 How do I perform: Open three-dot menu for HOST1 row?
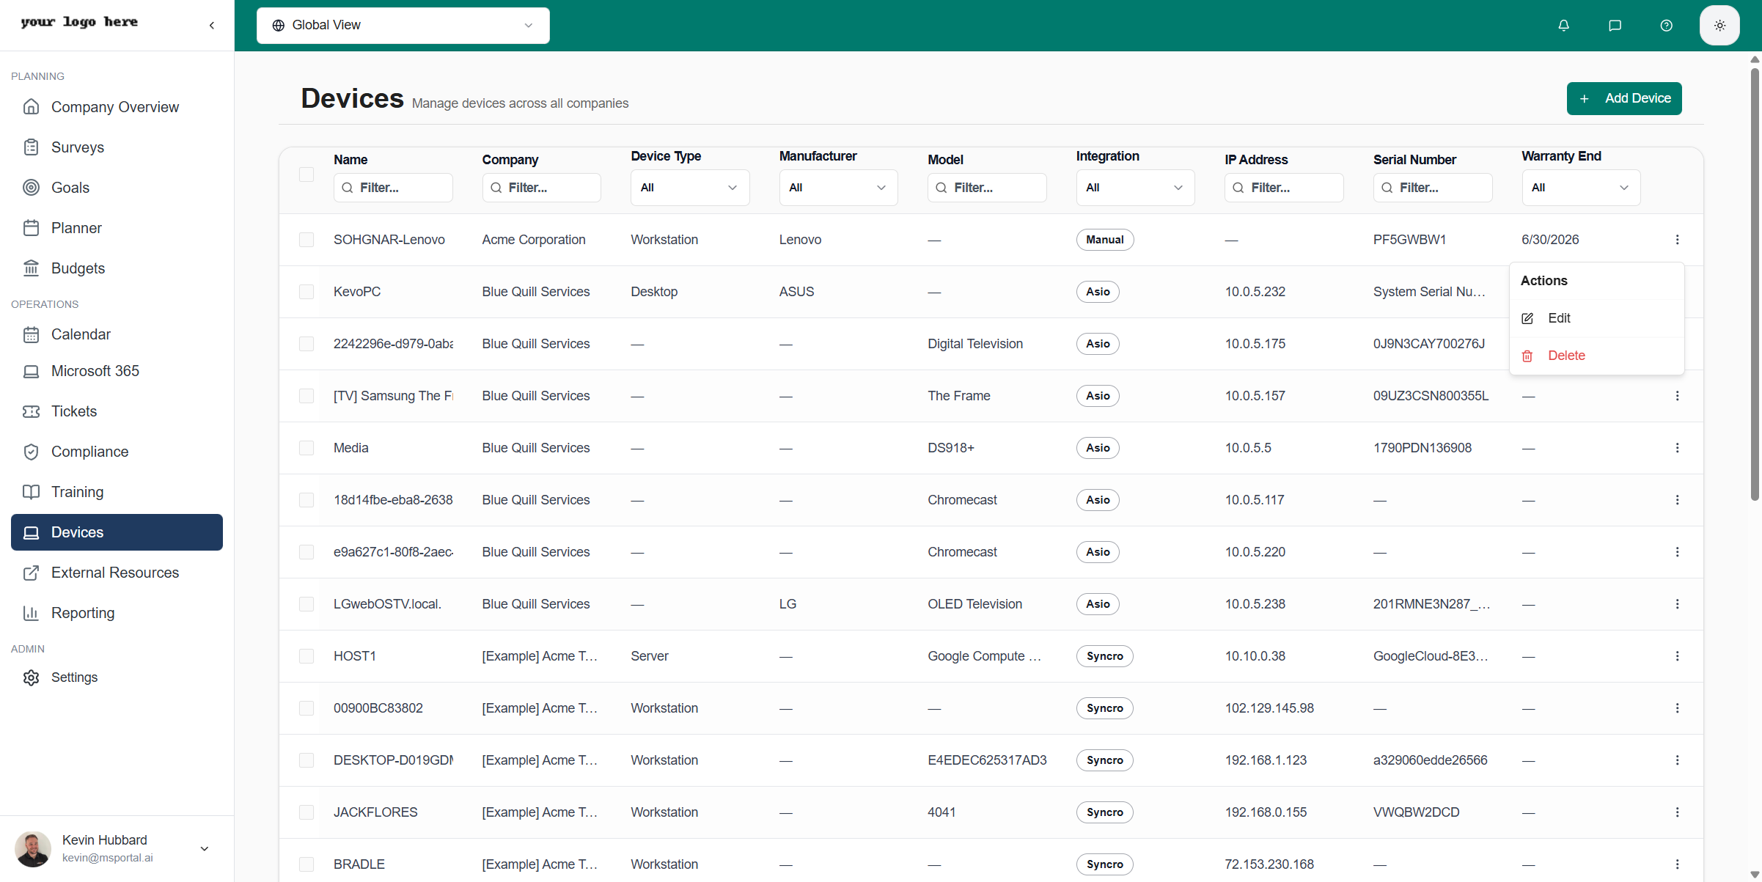1677,656
